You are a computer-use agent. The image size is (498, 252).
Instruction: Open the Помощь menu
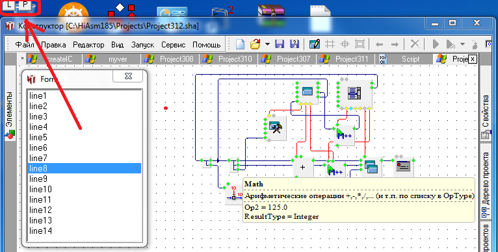point(207,45)
